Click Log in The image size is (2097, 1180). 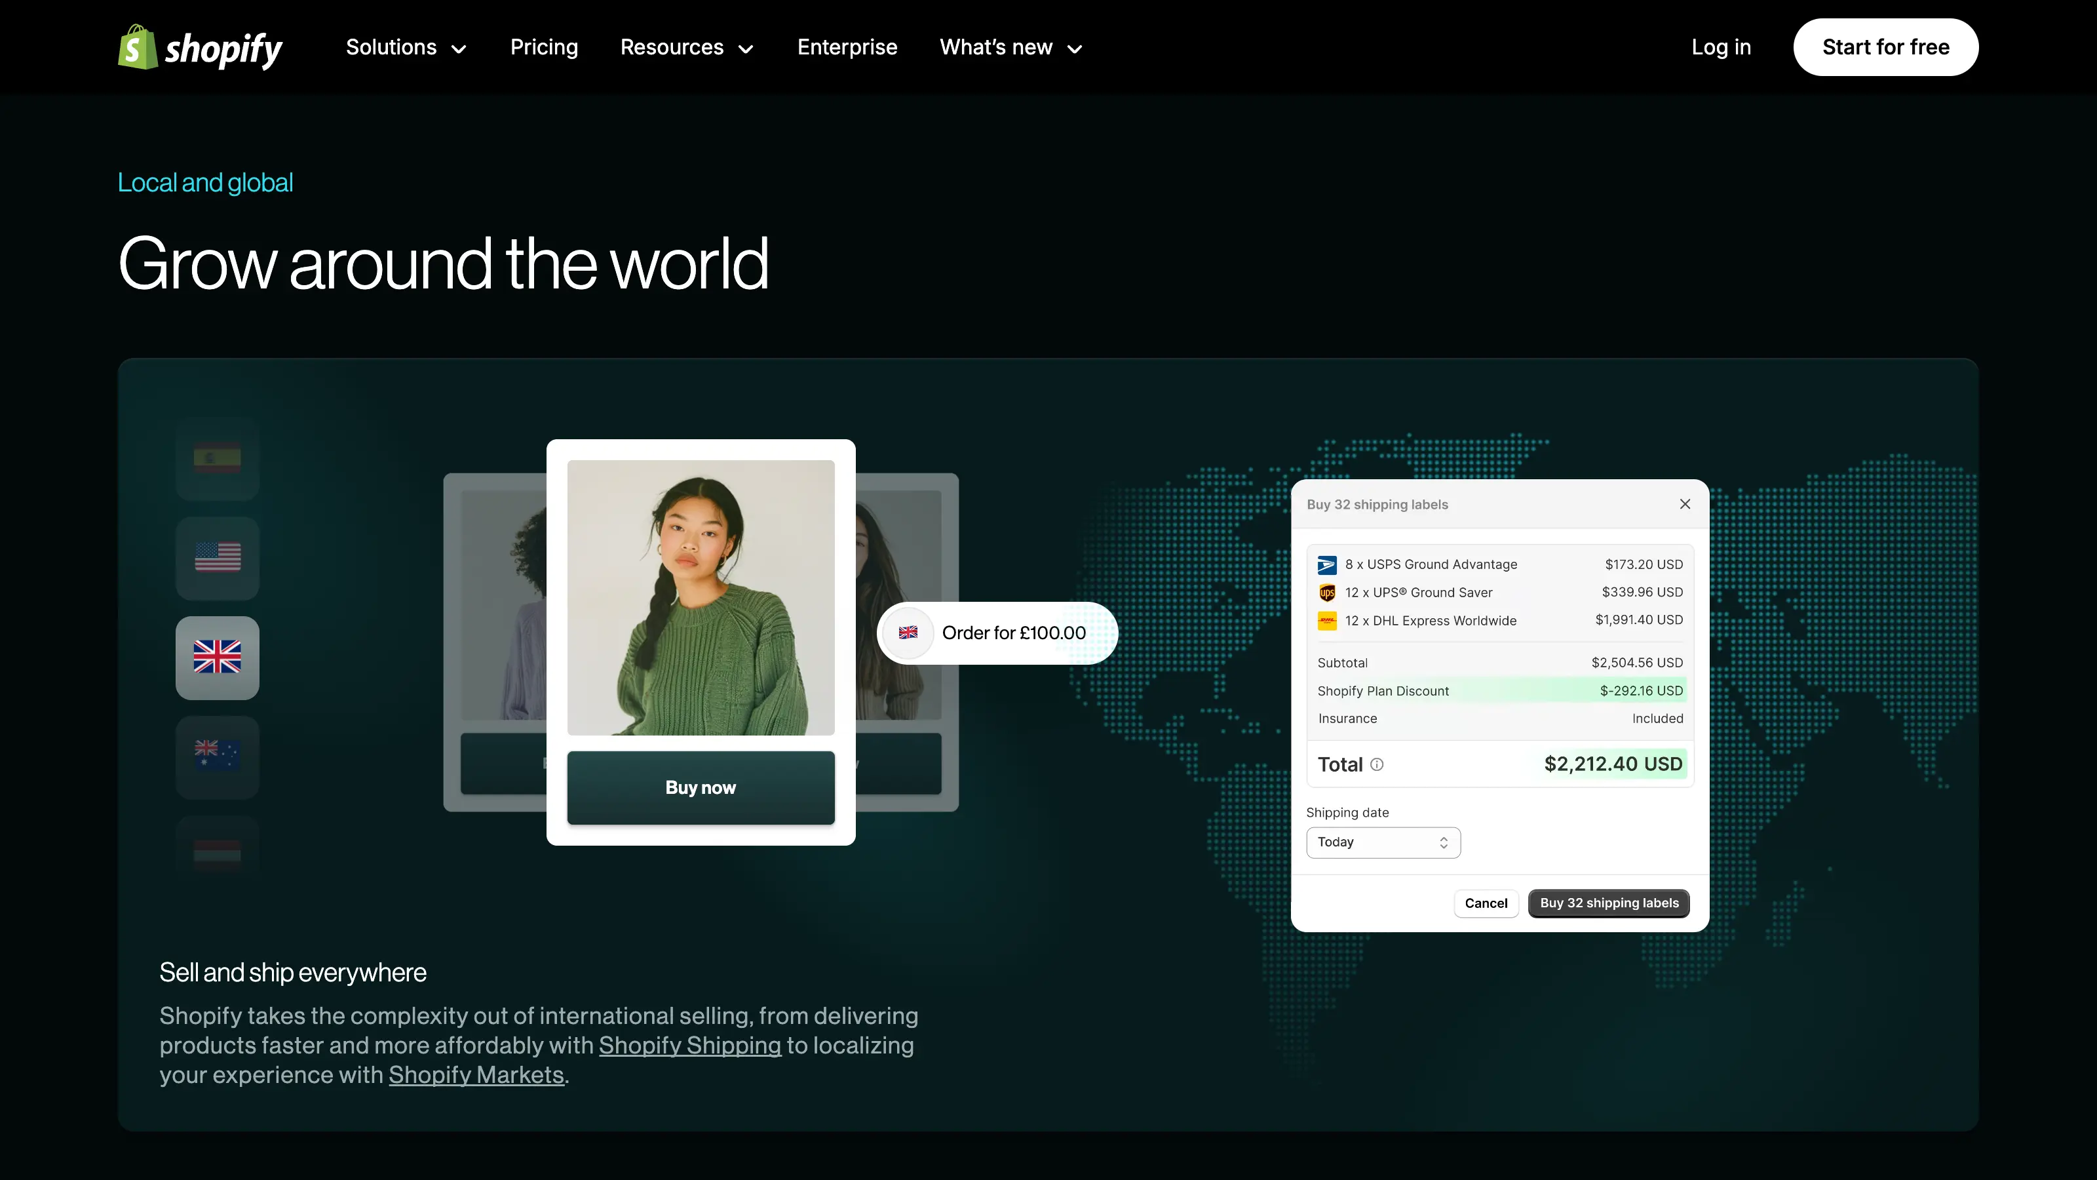(1721, 47)
